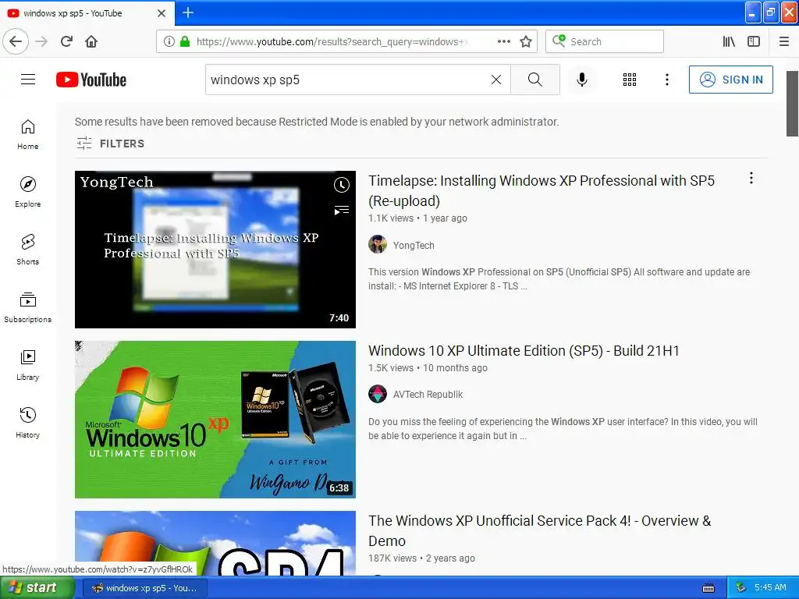Close the windows xp sp5 YouTube tab
This screenshot has width=799, height=599.
161,13
